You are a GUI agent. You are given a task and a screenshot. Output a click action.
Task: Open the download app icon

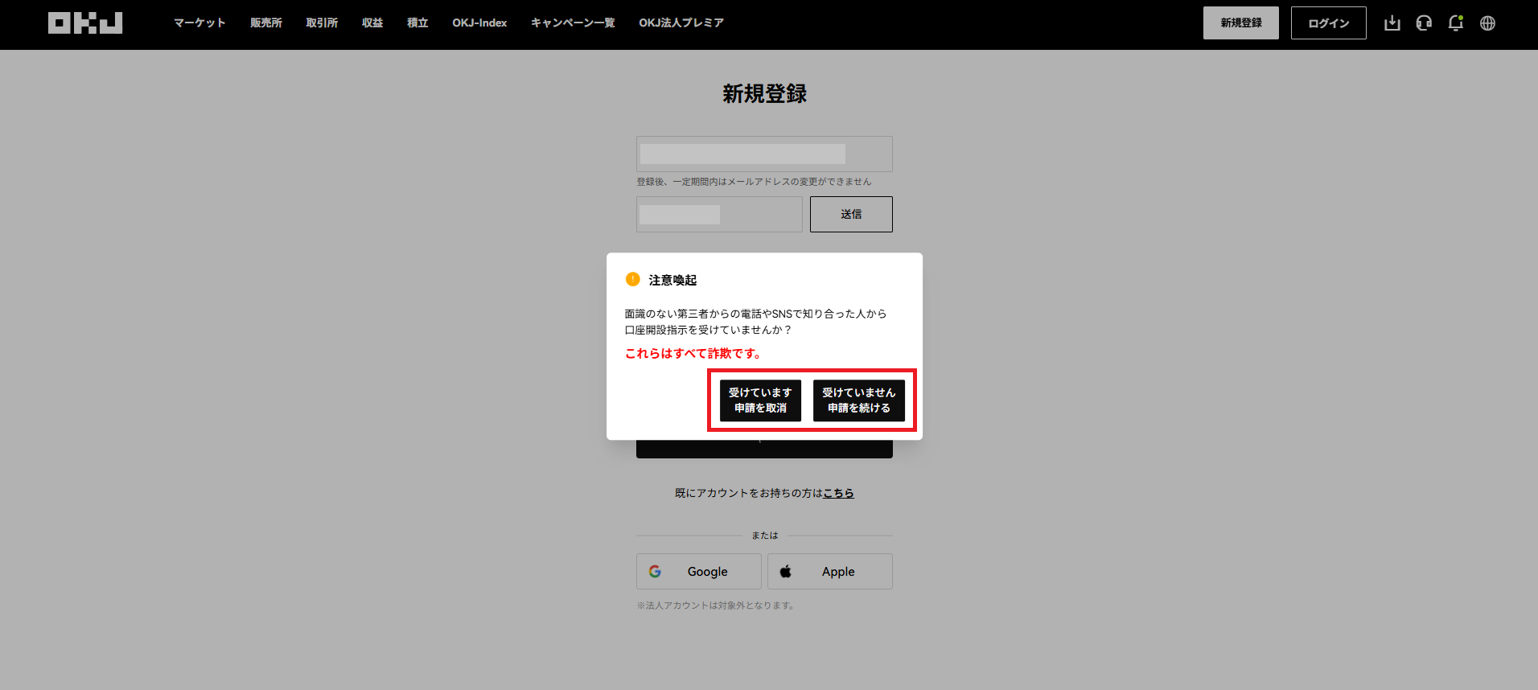[x=1392, y=23]
